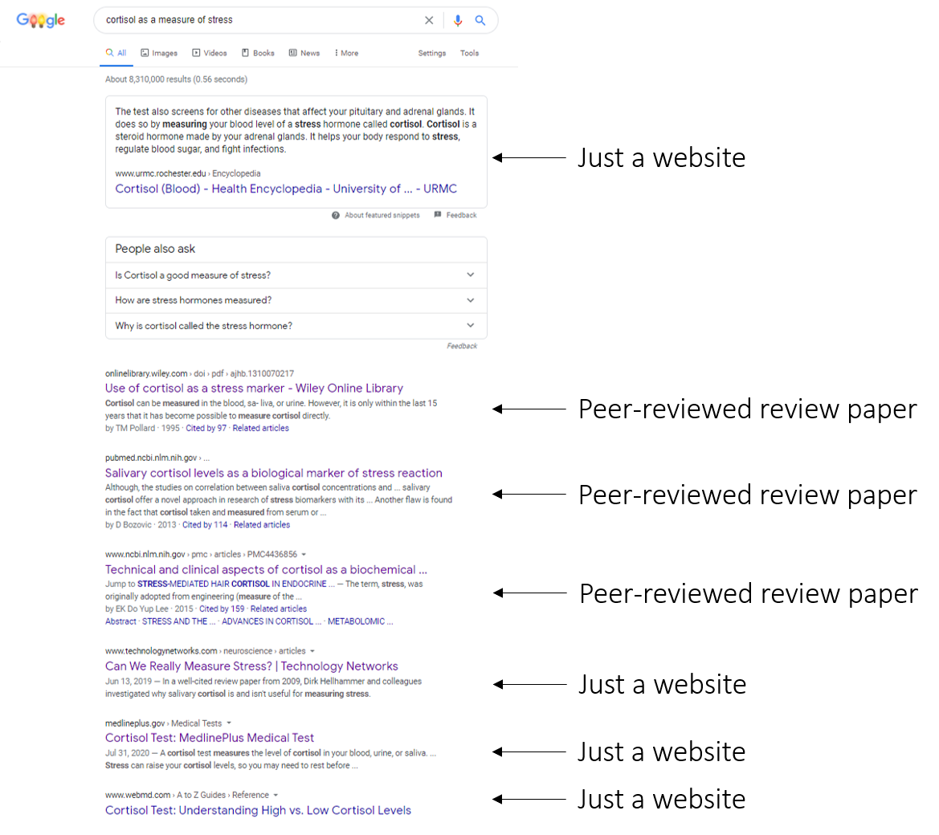The height and width of the screenshot is (835, 939).
Task: Open the Tools menu
Action: 469,53
